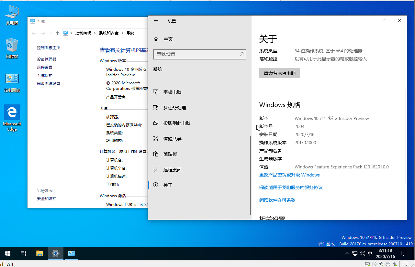Click 阅读软件许可条款 link

pos(277,200)
